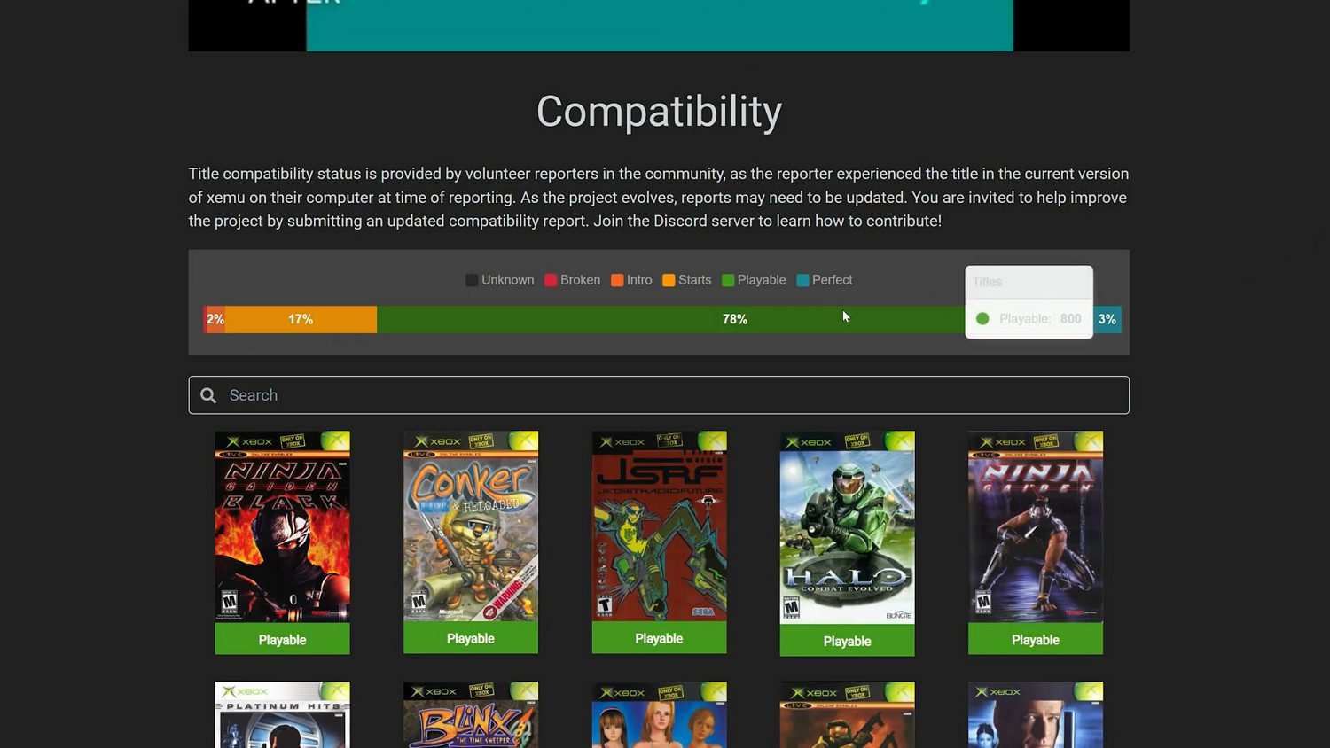
Task: Toggle the Broken legend entry
Action: pos(572,280)
